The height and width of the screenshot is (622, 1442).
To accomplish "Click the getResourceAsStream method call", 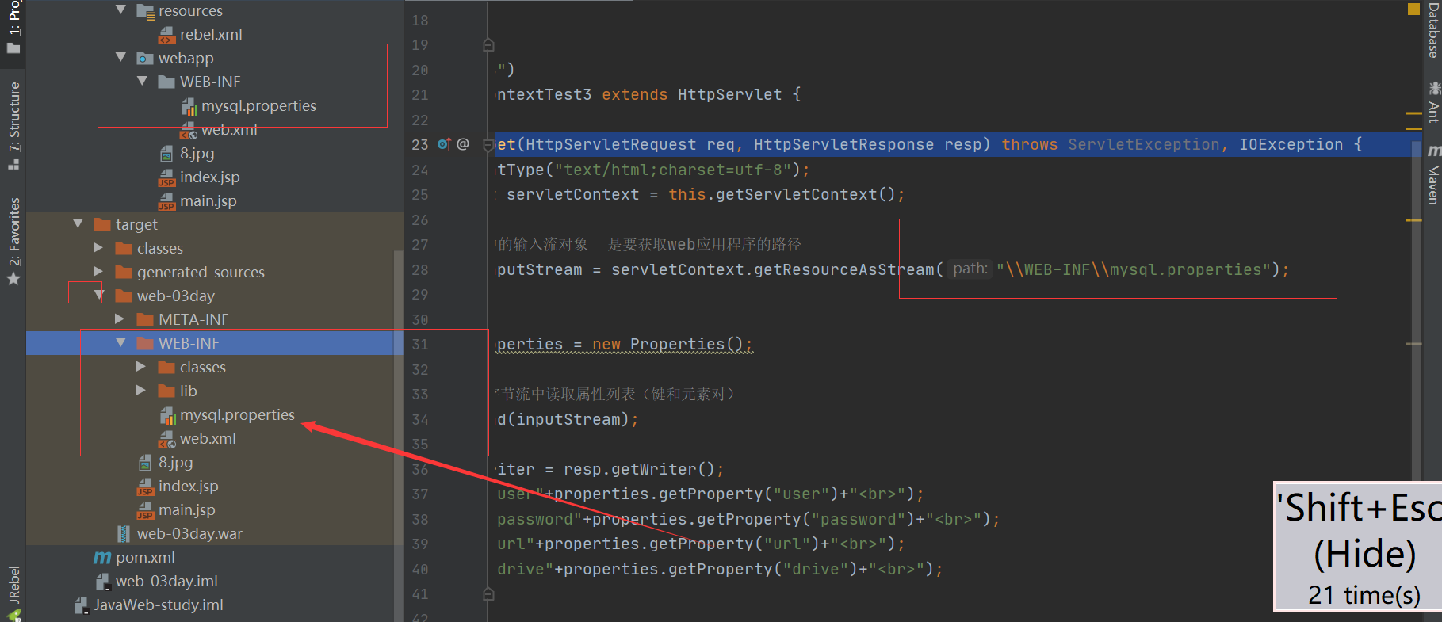I will coord(844,269).
